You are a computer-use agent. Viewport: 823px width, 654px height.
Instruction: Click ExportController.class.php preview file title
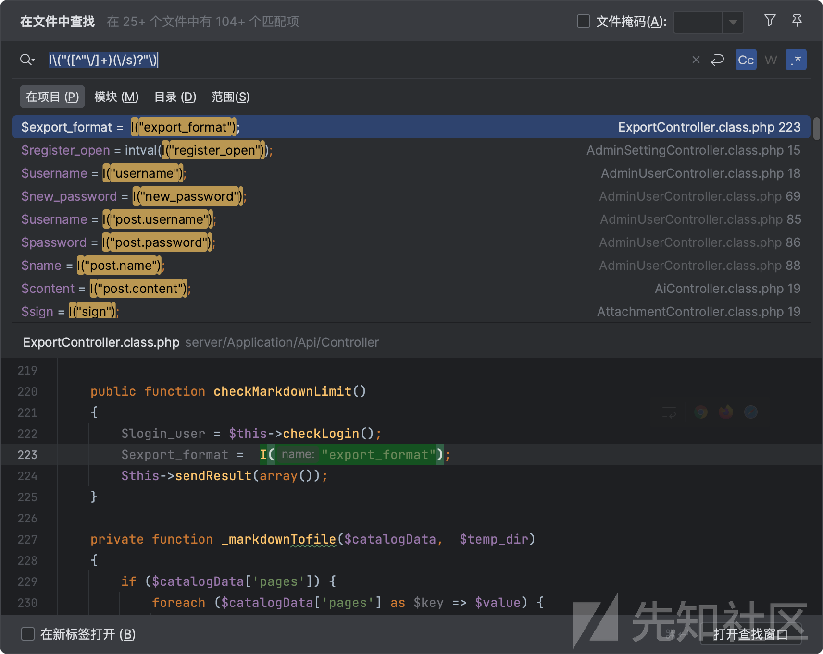pyautogui.click(x=101, y=342)
